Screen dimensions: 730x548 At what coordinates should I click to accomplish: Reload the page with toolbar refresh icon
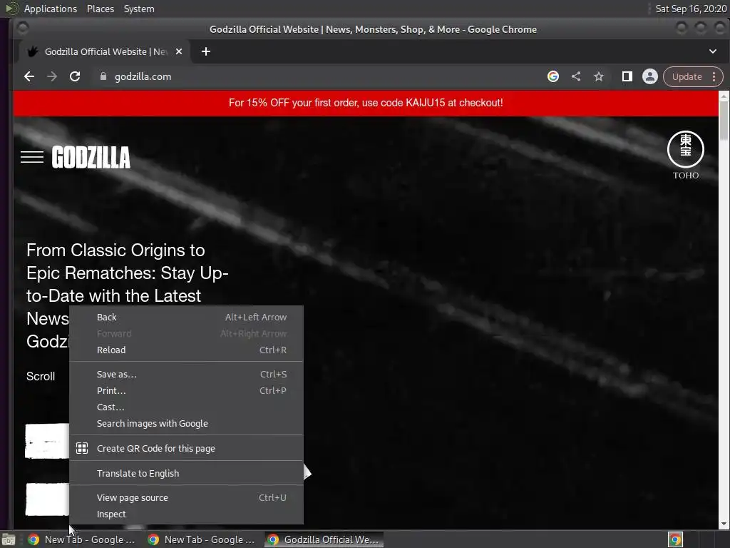pos(75,76)
